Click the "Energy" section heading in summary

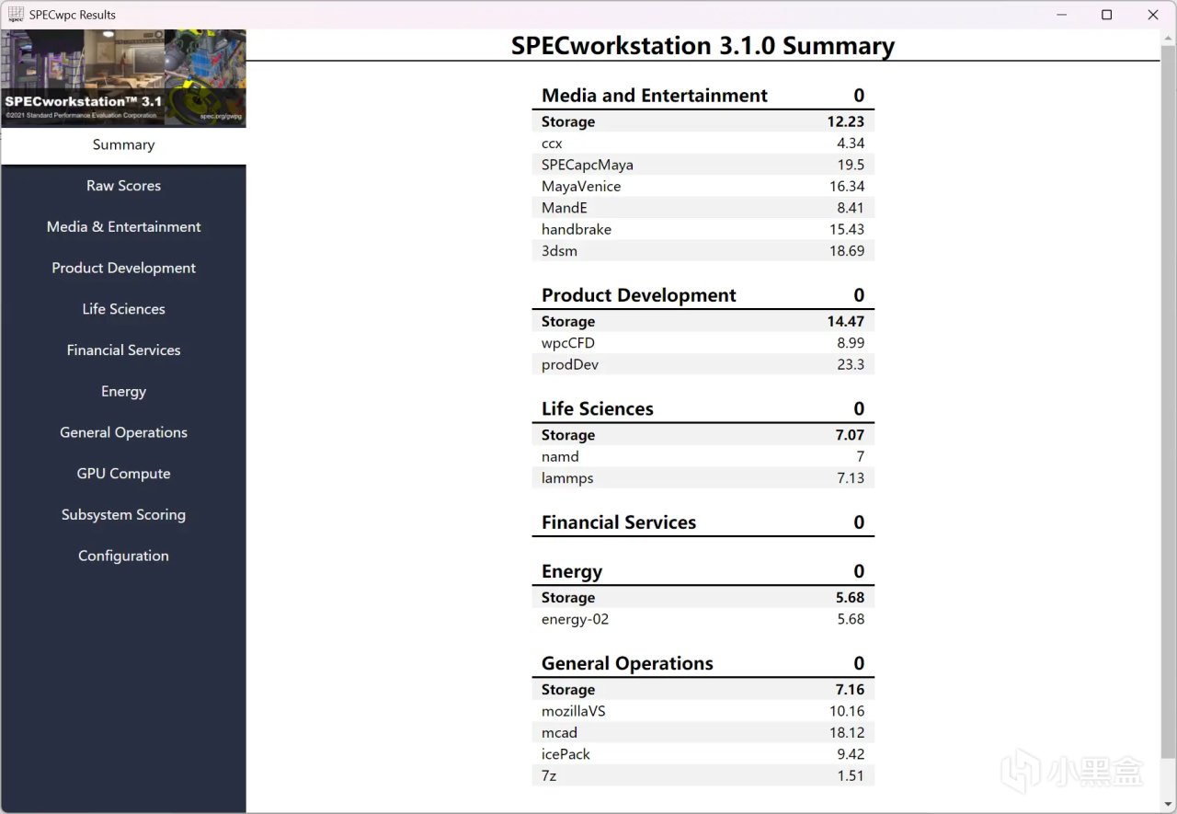572,572
